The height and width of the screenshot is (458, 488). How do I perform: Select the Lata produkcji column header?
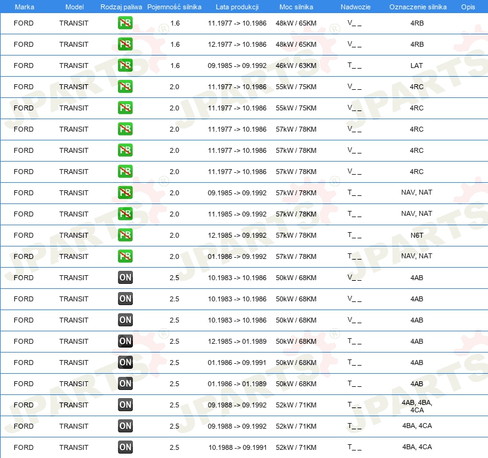tap(237, 7)
